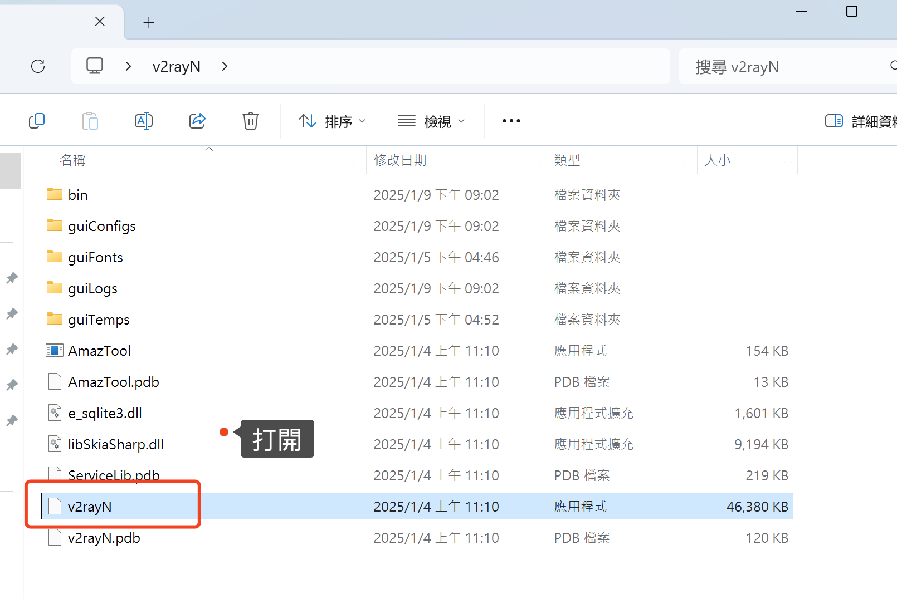
Task: Sort by the 類型 column header
Action: 567,160
